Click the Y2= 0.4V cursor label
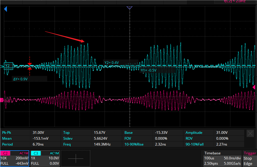 pos(112,63)
